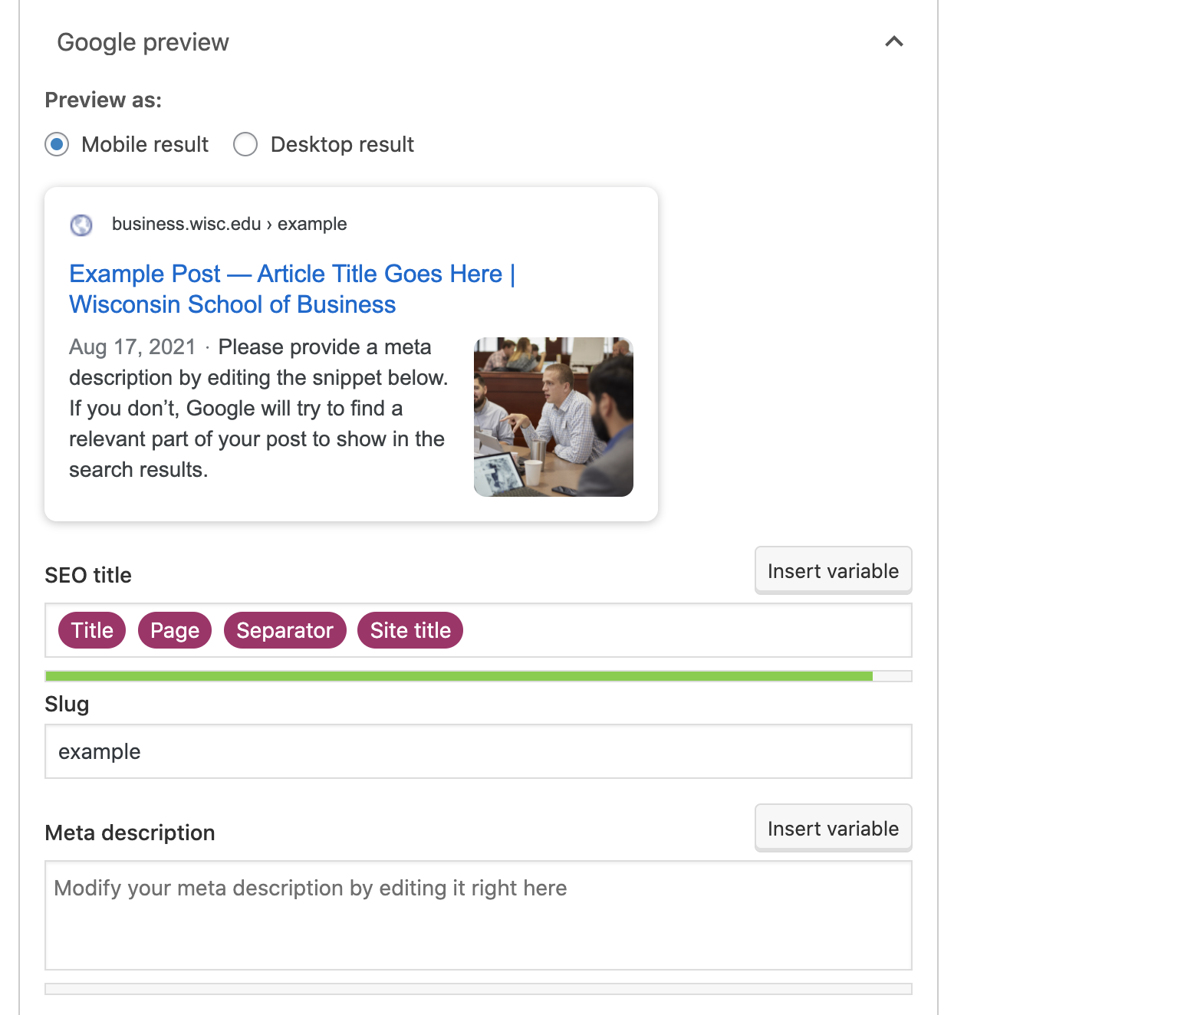
Task: Click the Google preview heading text
Action: 143,42
